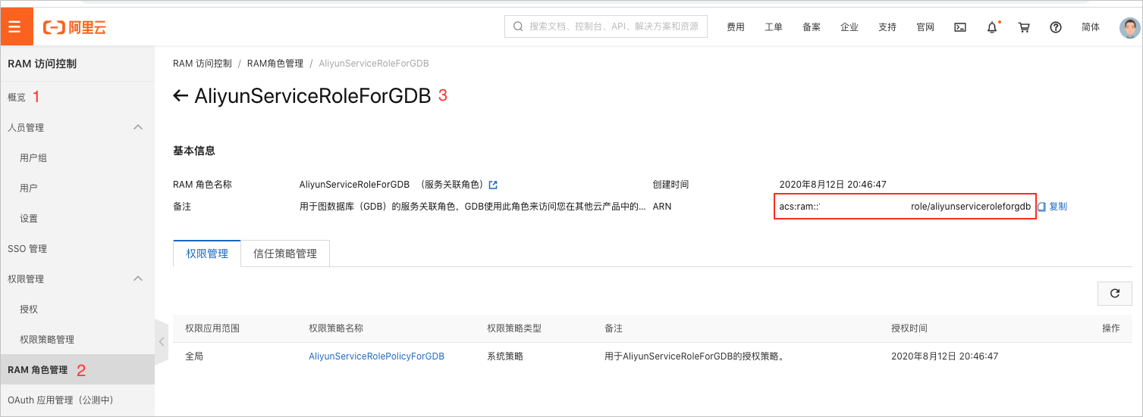Image resolution: width=1143 pixels, height=417 pixels.
Task: Click the 权限策略名称 column header
Action: [x=336, y=328]
